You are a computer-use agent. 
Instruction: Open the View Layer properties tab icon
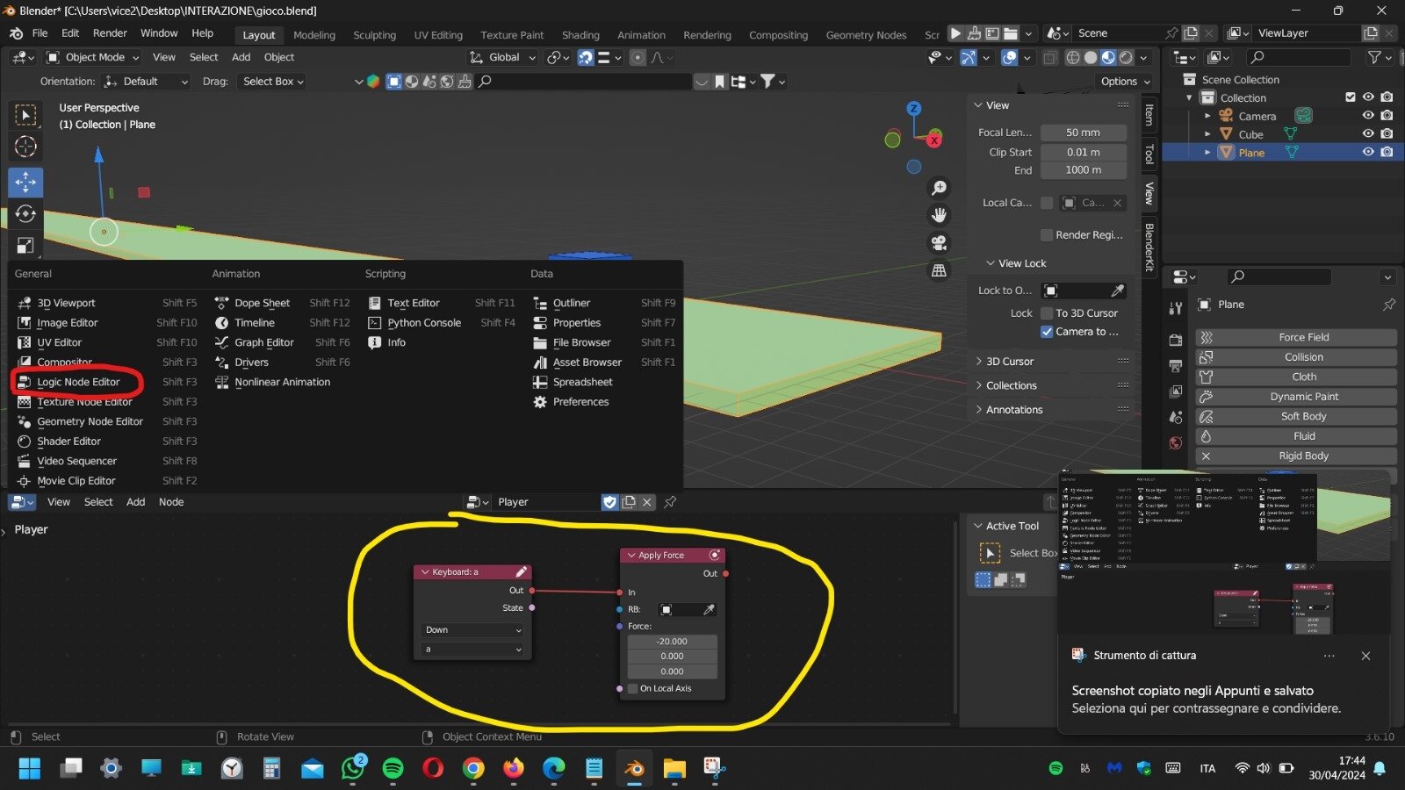click(1176, 391)
